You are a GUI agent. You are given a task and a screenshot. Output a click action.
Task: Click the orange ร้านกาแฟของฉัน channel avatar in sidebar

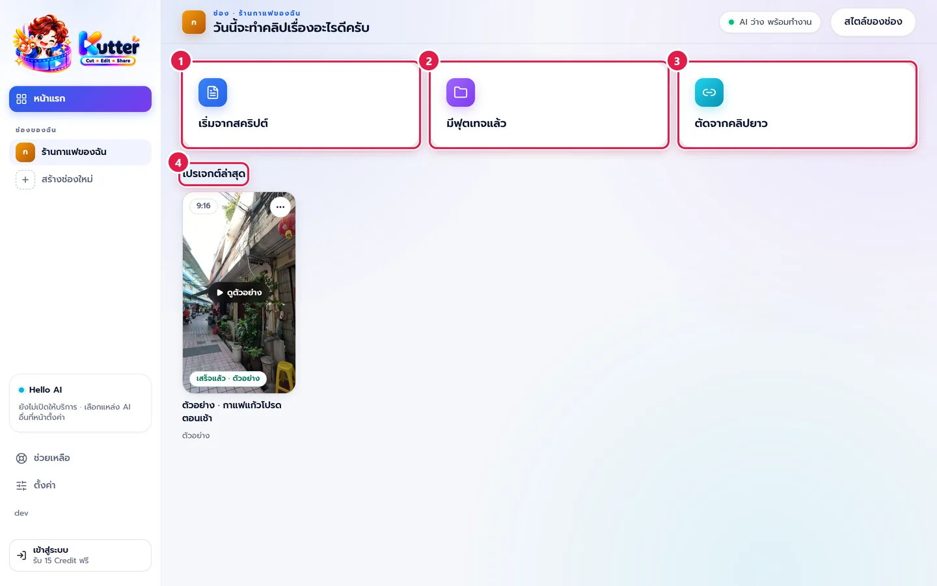click(x=25, y=152)
